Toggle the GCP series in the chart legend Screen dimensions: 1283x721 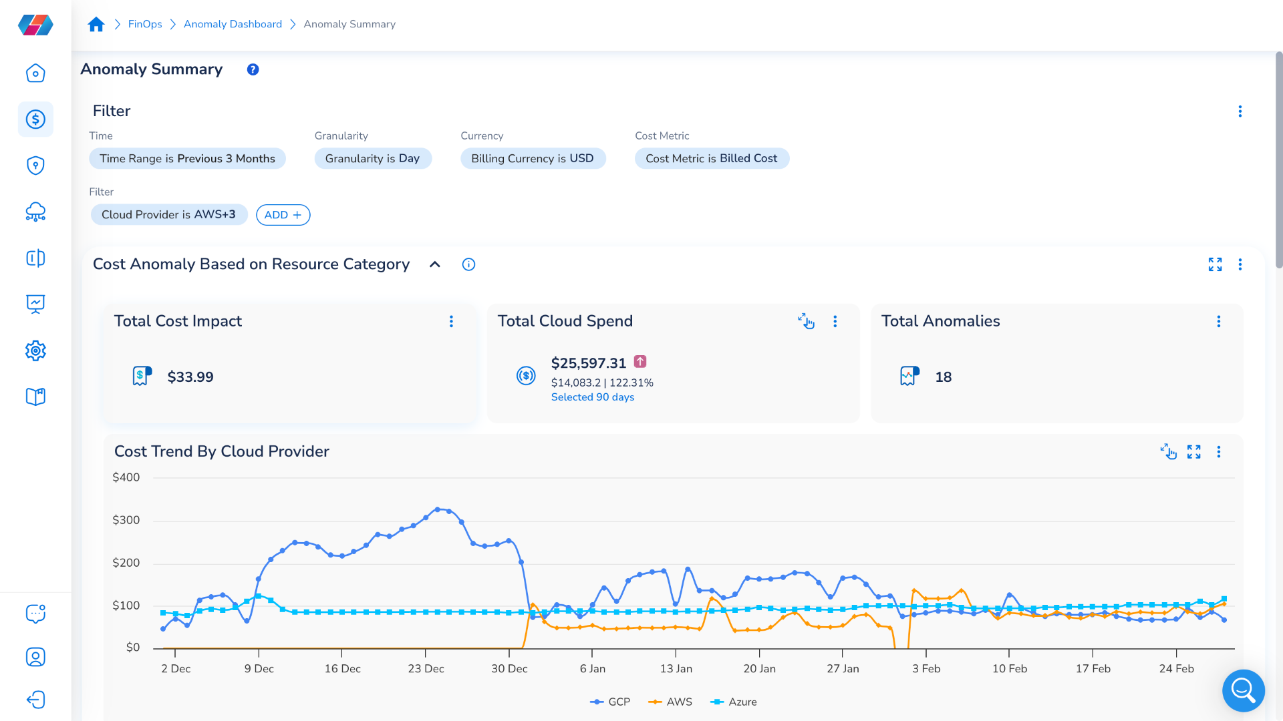pyautogui.click(x=609, y=702)
